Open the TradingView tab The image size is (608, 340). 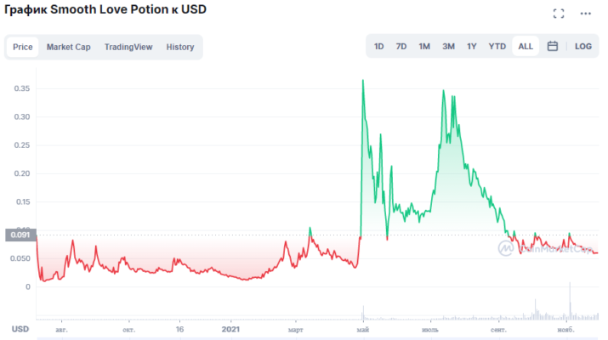click(128, 47)
